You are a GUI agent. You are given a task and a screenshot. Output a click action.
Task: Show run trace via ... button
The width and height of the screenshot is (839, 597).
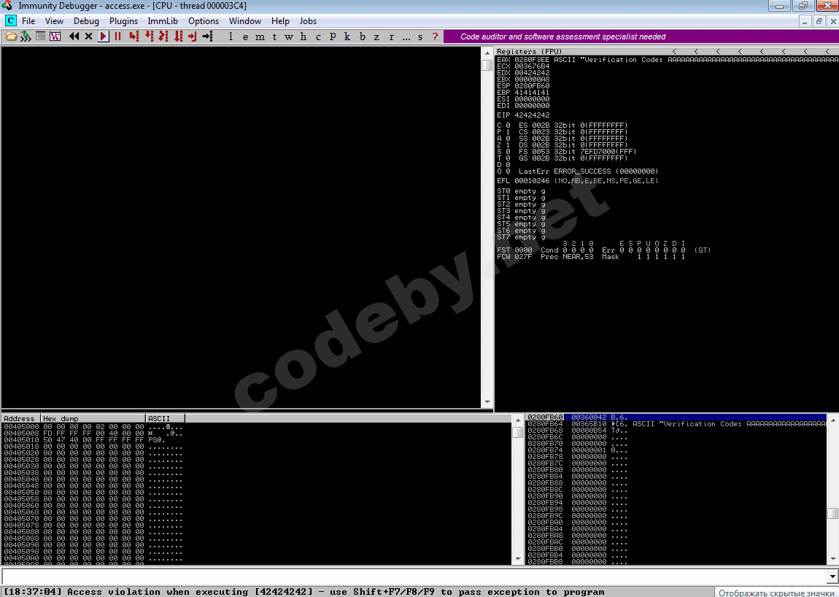(x=406, y=36)
